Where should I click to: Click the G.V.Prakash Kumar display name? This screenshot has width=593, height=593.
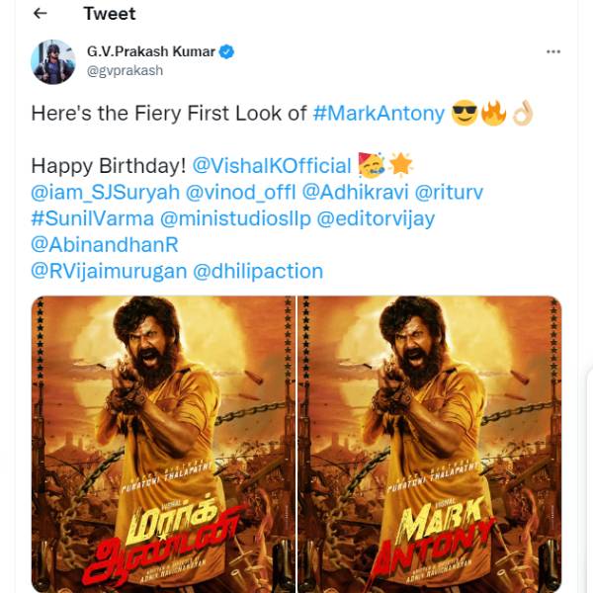click(x=151, y=51)
